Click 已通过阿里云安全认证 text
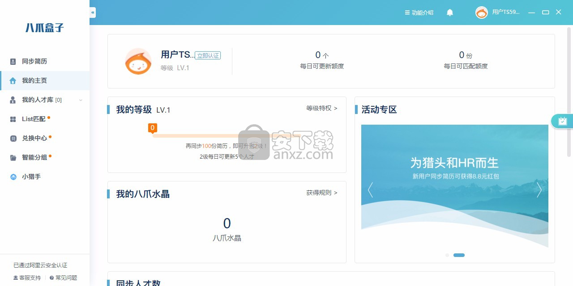This screenshot has width=573, height=286. [x=40, y=265]
